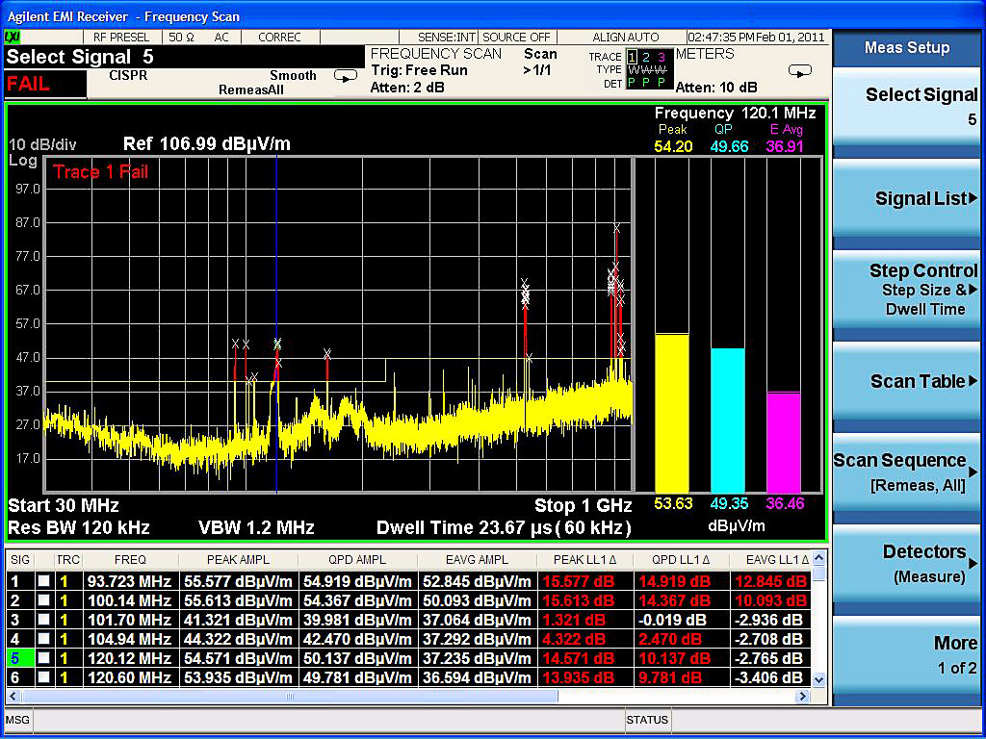
Task: Select the trace 3 indicator
Action: (x=661, y=57)
